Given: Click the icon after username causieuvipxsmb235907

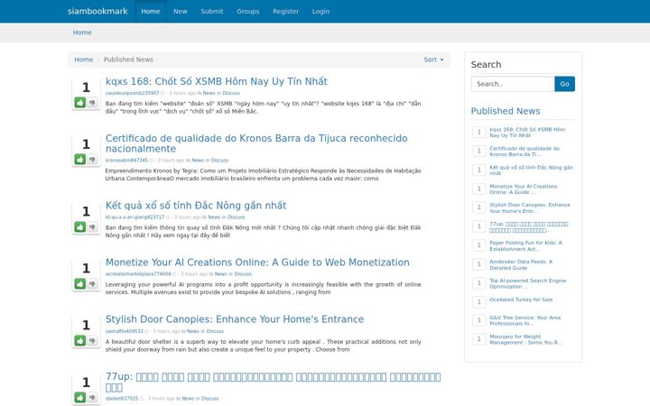Looking at the screenshot, I should (x=162, y=93).
